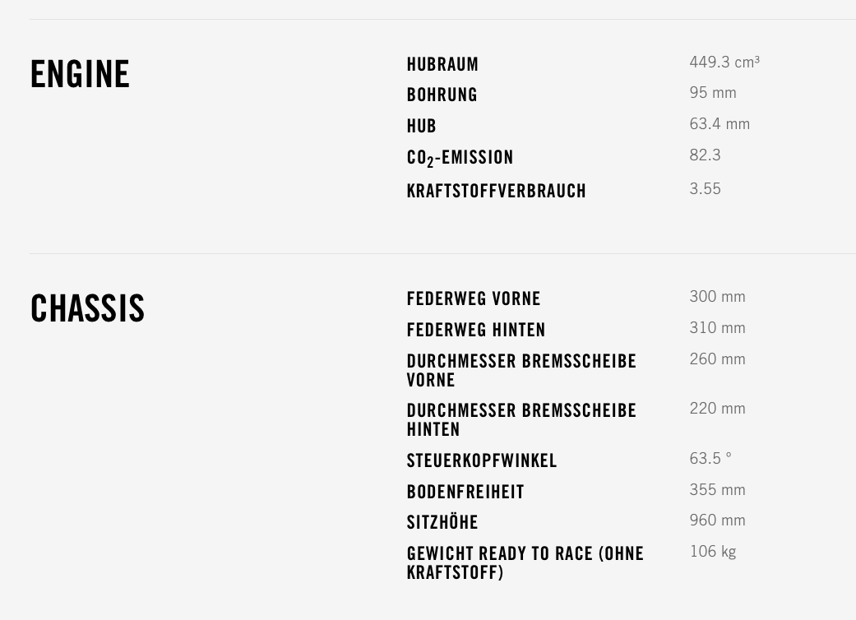Select the STEUERKOPFWINKEL label

coord(481,461)
